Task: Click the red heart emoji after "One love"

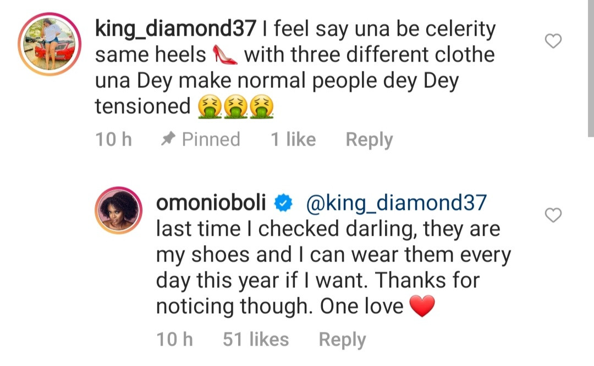Action: point(422,306)
